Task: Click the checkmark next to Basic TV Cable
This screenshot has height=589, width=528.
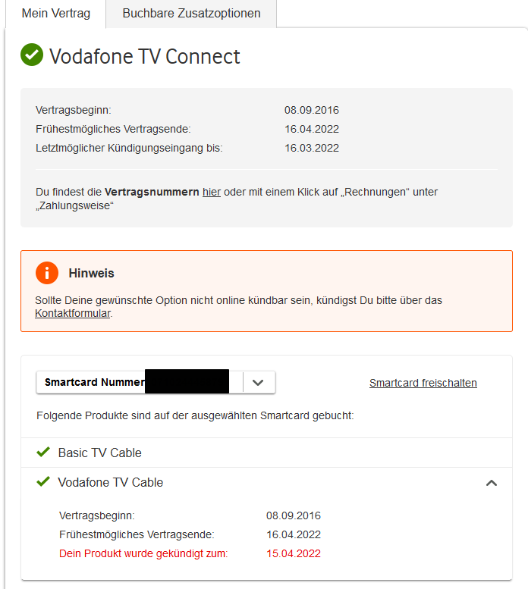Action: 43,453
